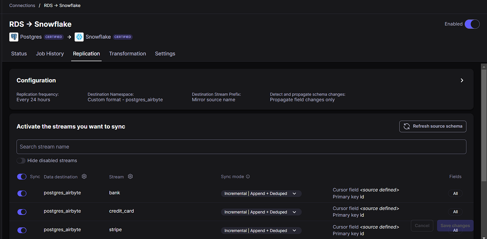Disable the Enabled connection toggle
487x239 pixels.
click(472, 24)
